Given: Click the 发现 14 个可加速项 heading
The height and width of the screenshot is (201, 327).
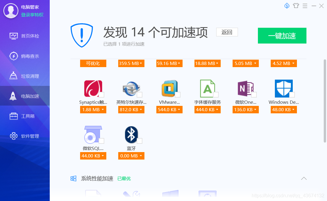Looking at the screenshot, I should [155, 32].
